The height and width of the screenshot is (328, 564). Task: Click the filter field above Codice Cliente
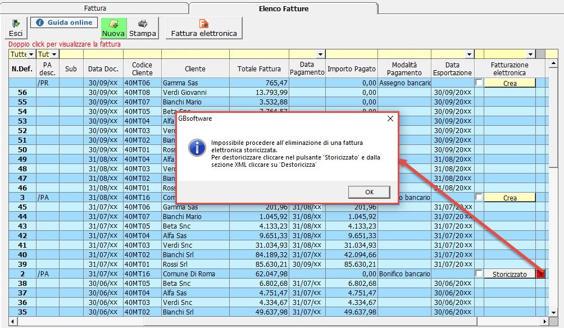click(x=142, y=54)
